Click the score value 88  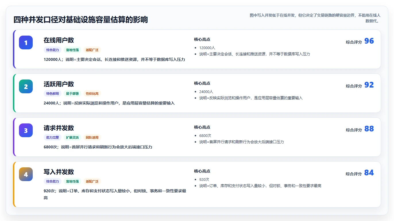tap(369, 129)
